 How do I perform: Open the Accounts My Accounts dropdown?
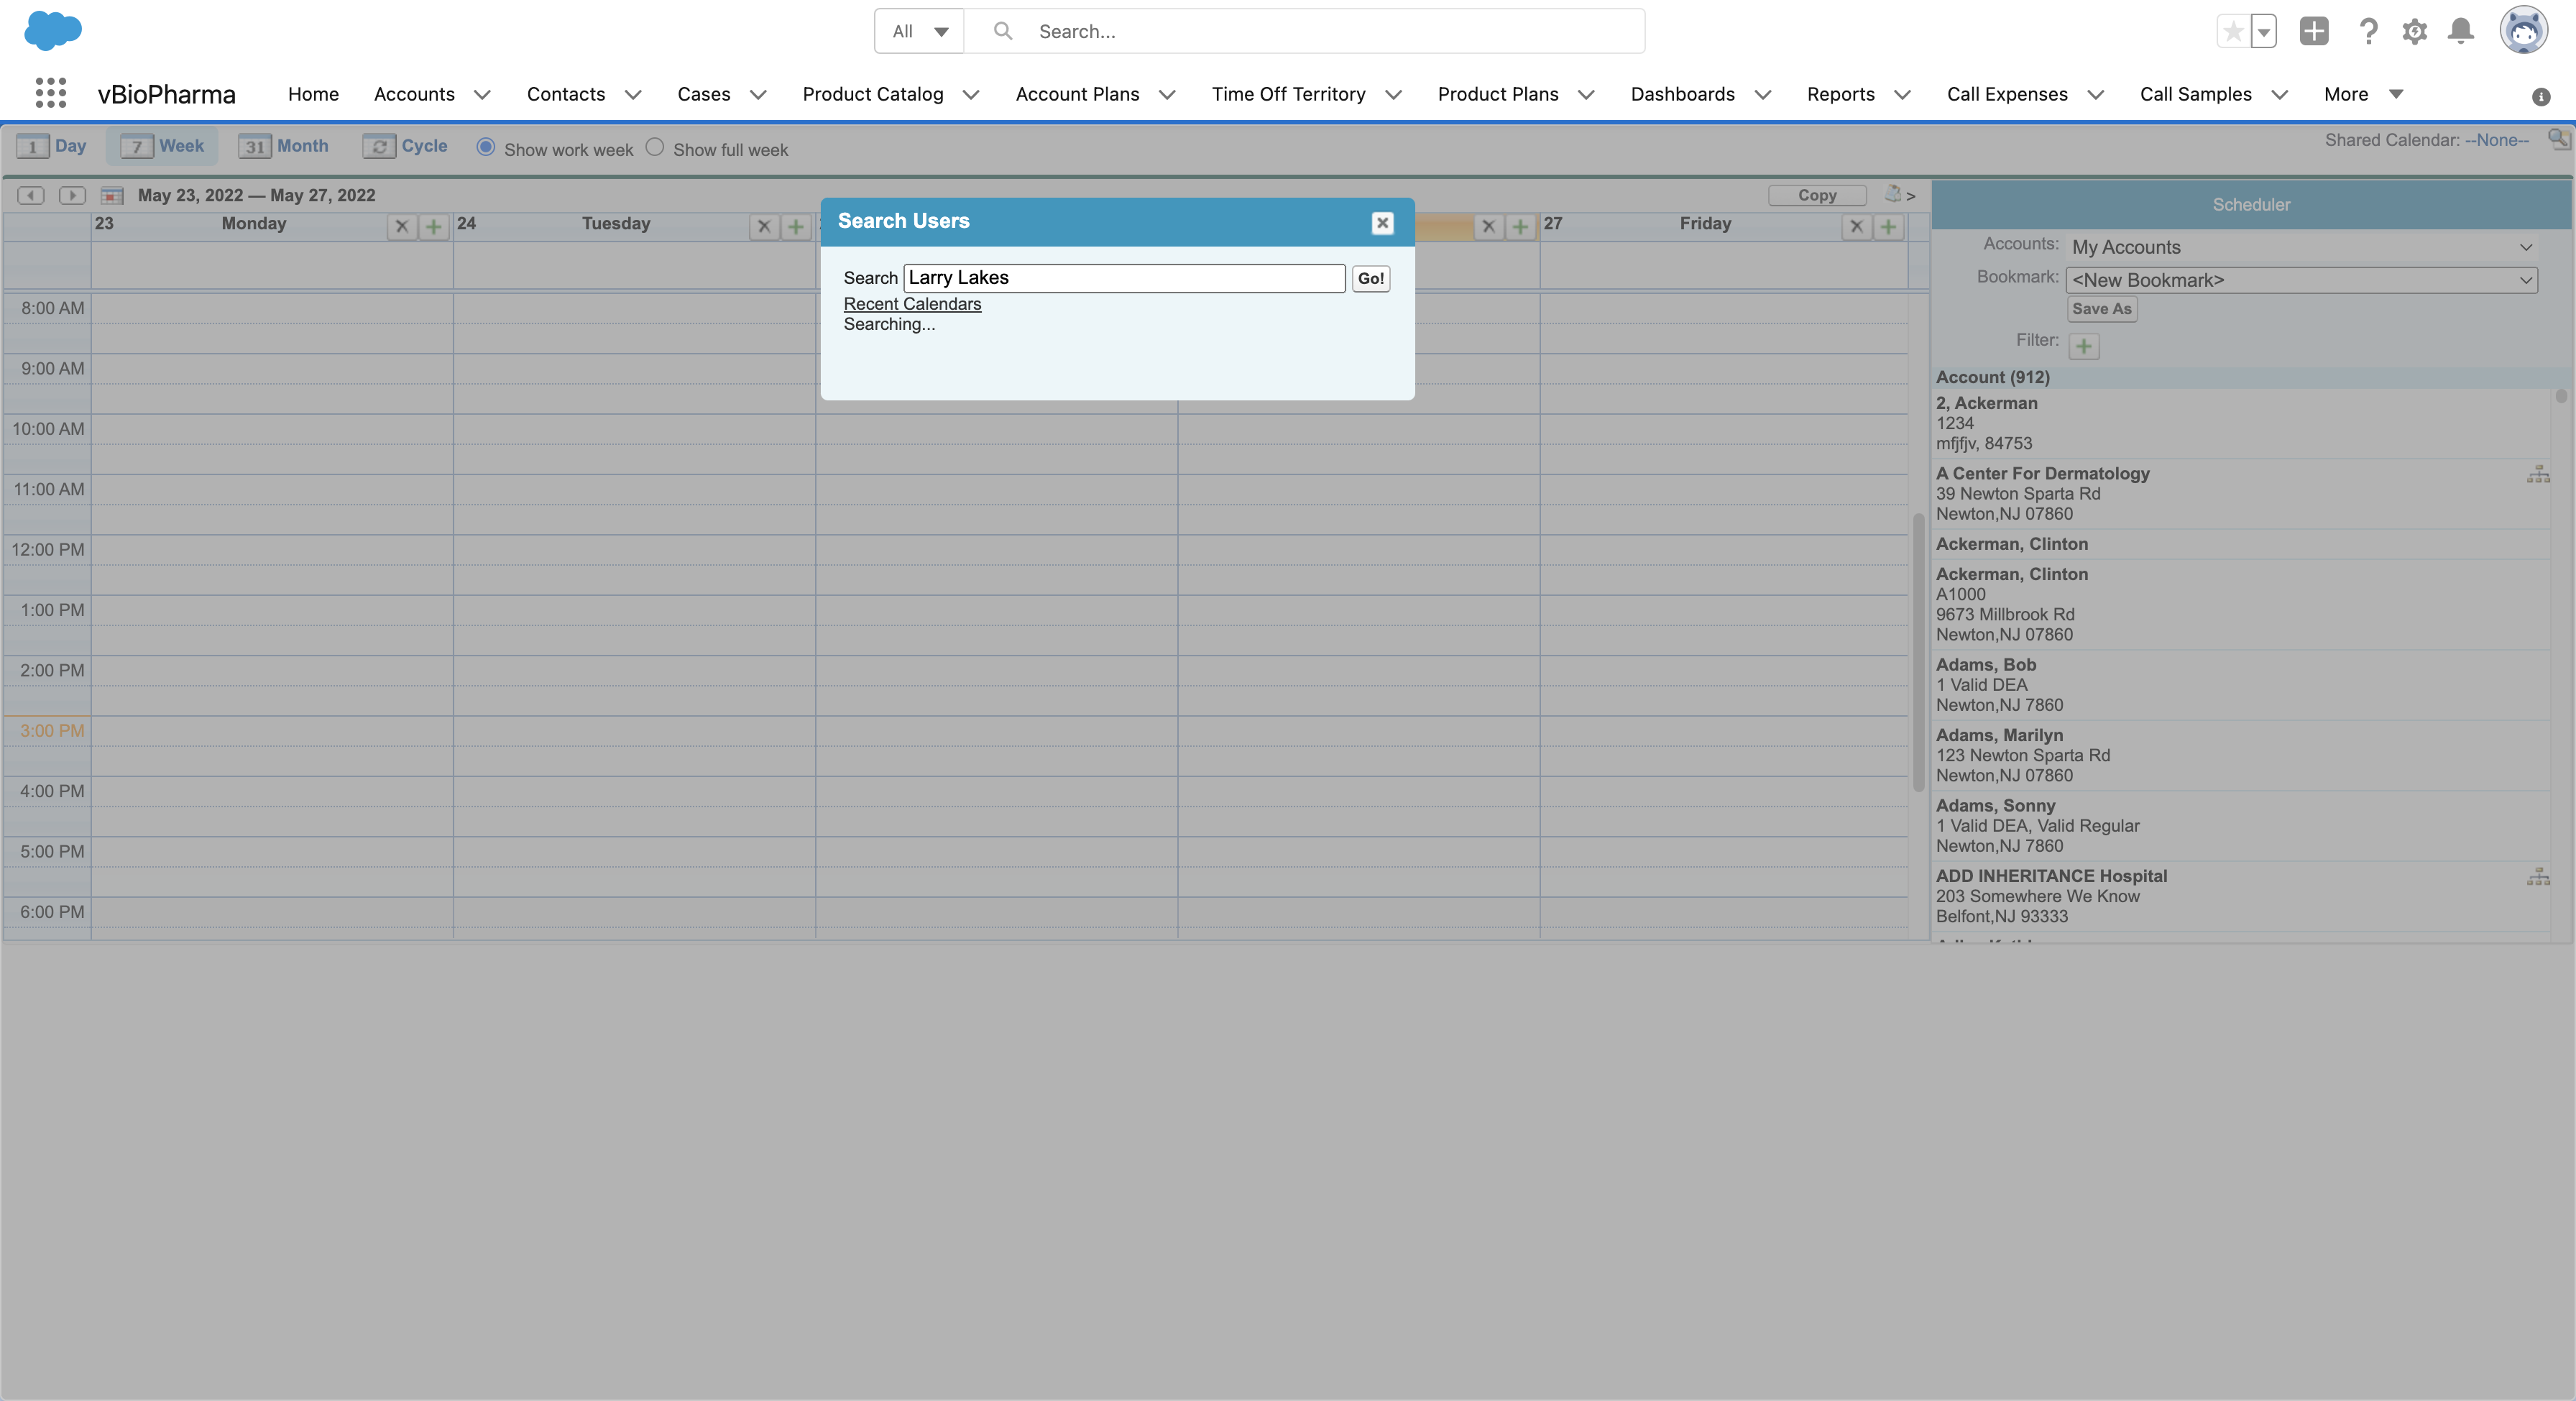2300,247
